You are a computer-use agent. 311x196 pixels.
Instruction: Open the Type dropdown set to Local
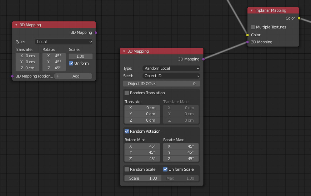click(x=64, y=42)
